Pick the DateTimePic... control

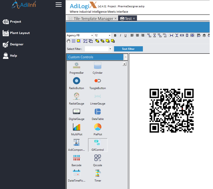click(77, 176)
